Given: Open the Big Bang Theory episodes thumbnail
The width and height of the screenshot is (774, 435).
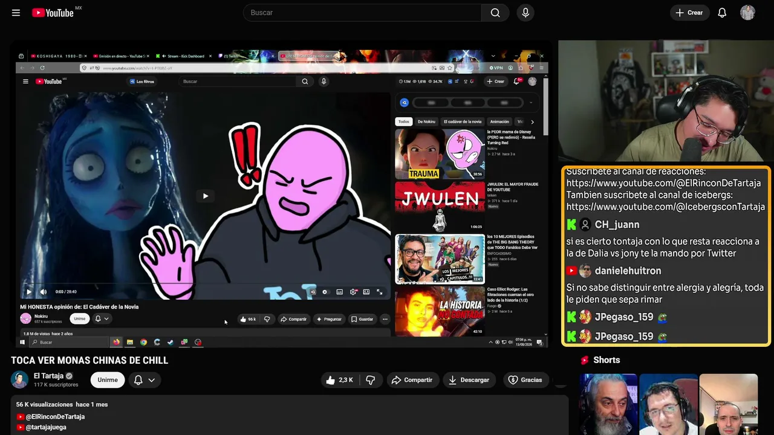Looking at the screenshot, I should pyautogui.click(x=440, y=259).
